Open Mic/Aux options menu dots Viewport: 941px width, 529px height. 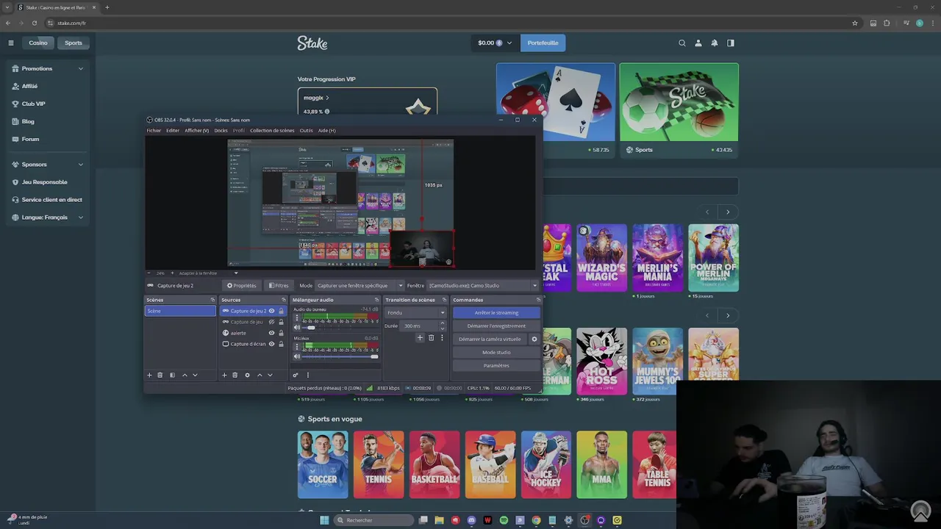(x=297, y=347)
